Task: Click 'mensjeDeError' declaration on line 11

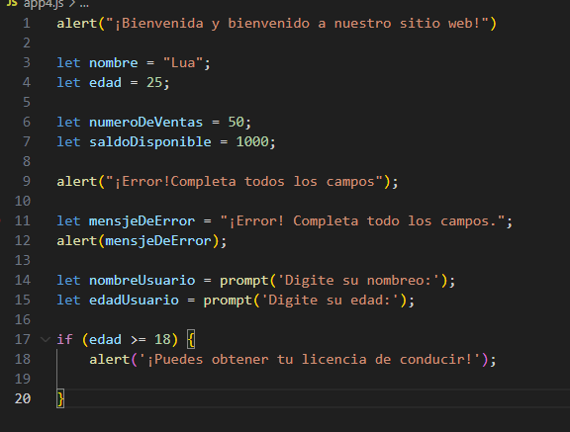Action: [x=142, y=221]
